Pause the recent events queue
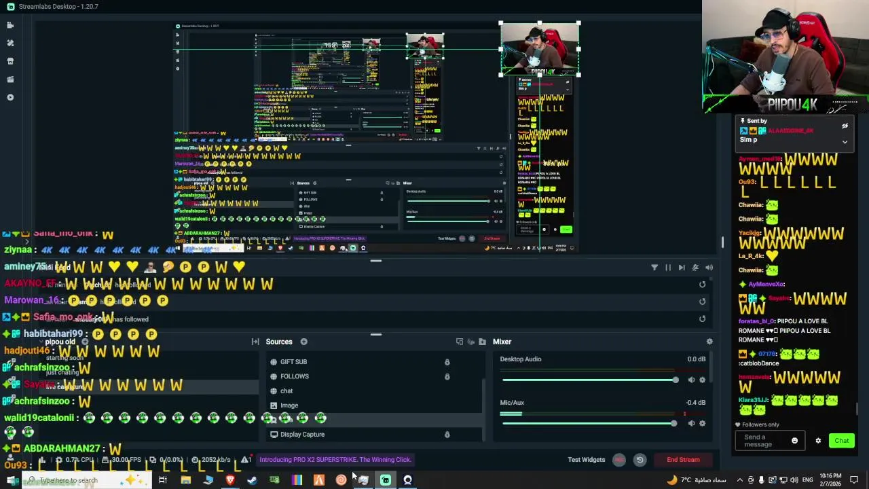Viewport: 869px width, 489px height. tap(668, 268)
